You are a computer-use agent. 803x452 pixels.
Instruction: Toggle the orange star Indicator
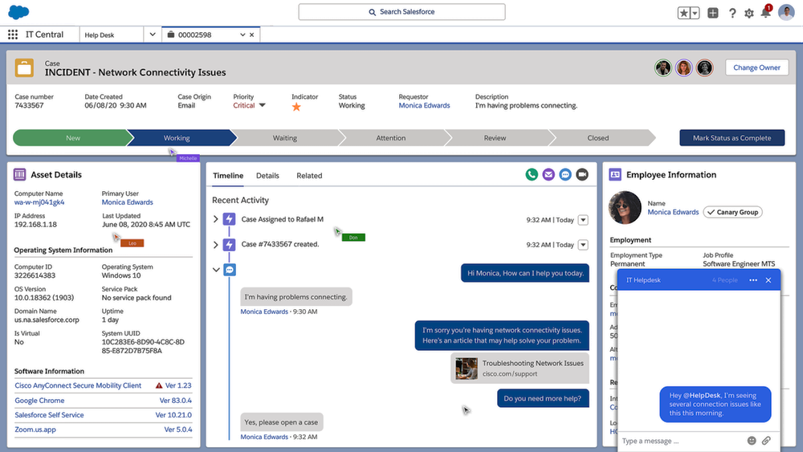click(296, 106)
